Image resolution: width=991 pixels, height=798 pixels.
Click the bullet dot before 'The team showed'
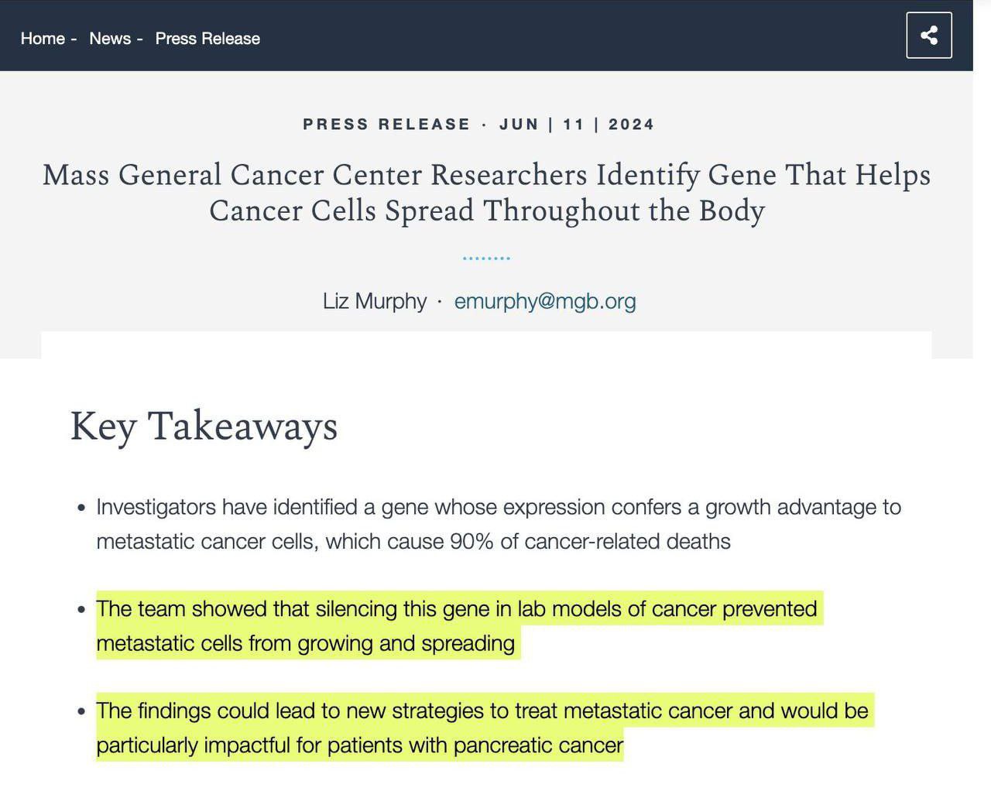pos(81,610)
